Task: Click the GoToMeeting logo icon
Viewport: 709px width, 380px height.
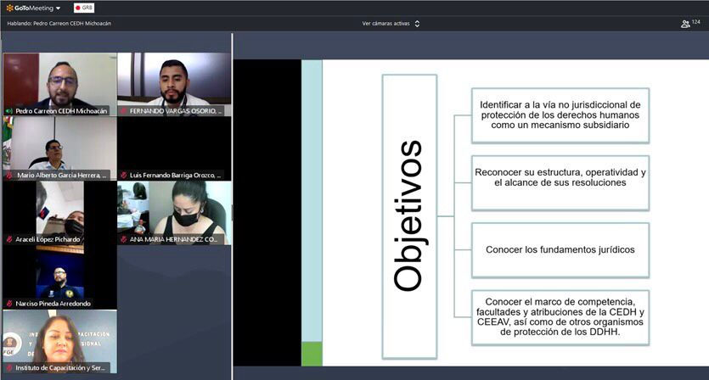Action: point(9,8)
